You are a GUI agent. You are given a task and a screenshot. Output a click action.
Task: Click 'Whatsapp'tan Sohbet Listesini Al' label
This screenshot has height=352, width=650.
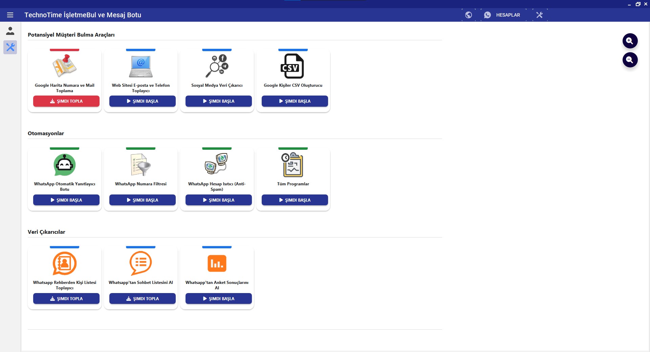click(140, 283)
